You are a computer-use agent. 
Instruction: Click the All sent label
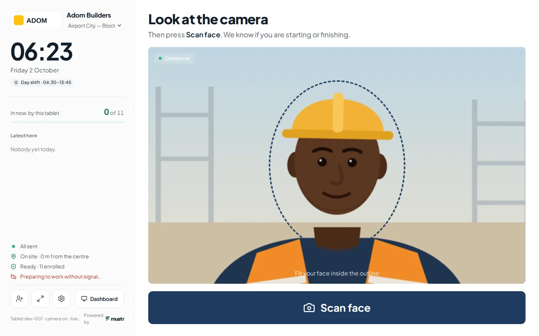(29, 246)
